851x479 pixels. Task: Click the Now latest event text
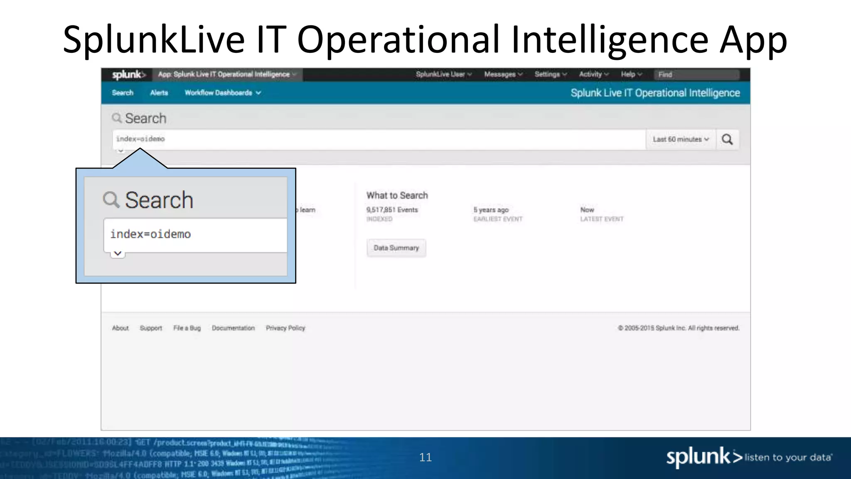tap(587, 210)
